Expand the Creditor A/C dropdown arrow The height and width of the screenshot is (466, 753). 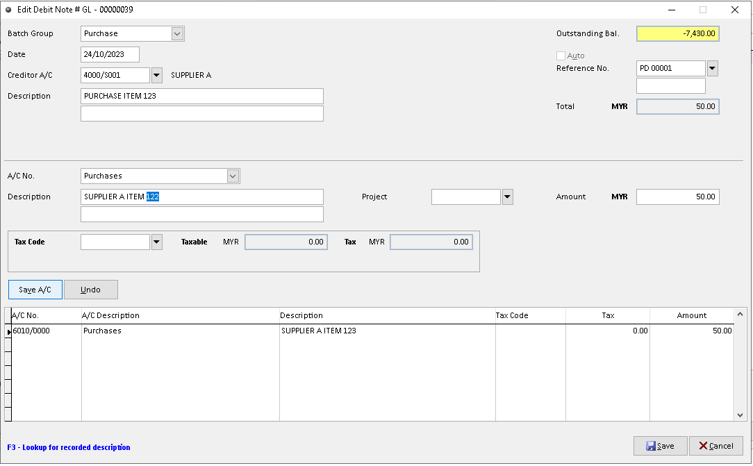click(156, 75)
